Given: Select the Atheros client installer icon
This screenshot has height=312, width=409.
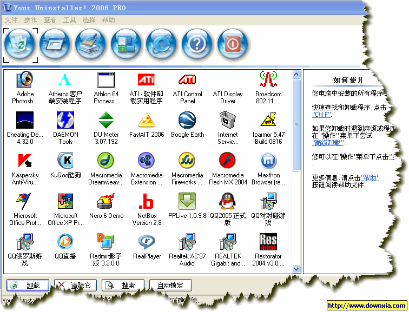Looking at the screenshot, I should [65, 79].
